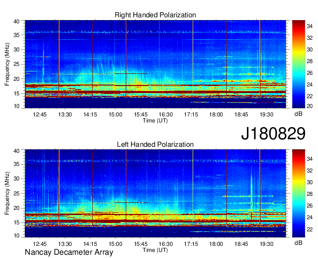318x258 pixels.
Task: Click the dB label under the right-handed colorbar
Action: click(x=298, y=114)
